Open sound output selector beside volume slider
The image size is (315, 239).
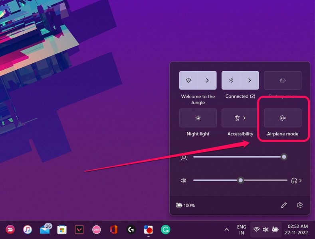[x=296, y=180]
